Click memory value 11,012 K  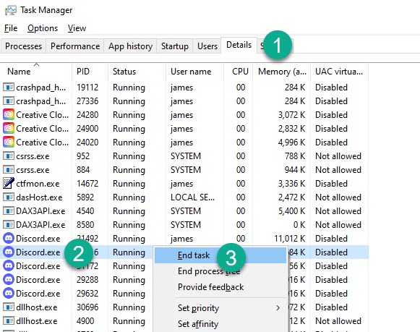point(290,239)
